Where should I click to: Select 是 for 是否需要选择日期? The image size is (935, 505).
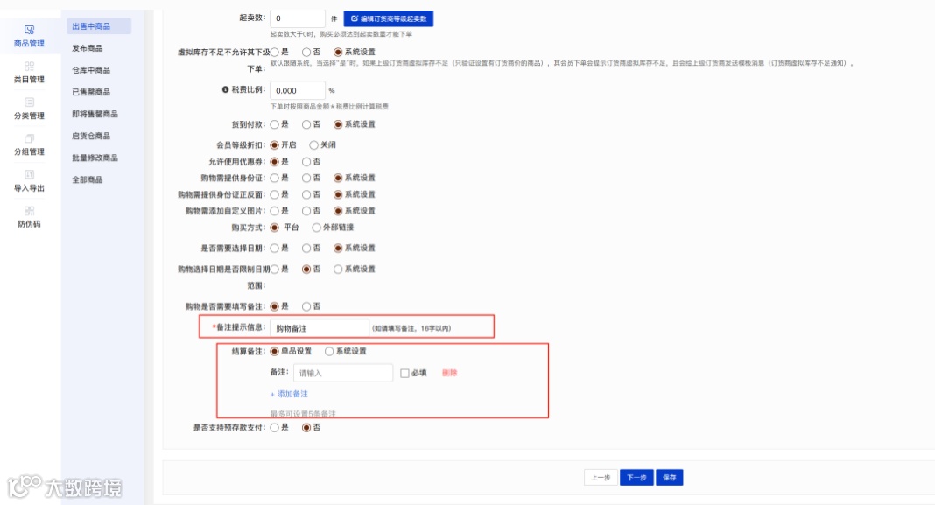tap(274, 248)
